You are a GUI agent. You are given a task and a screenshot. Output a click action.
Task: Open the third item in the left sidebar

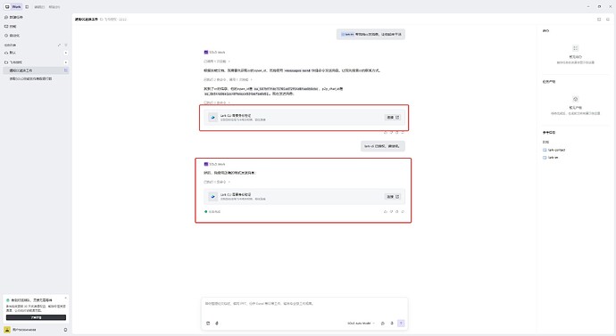pos(12,36)
